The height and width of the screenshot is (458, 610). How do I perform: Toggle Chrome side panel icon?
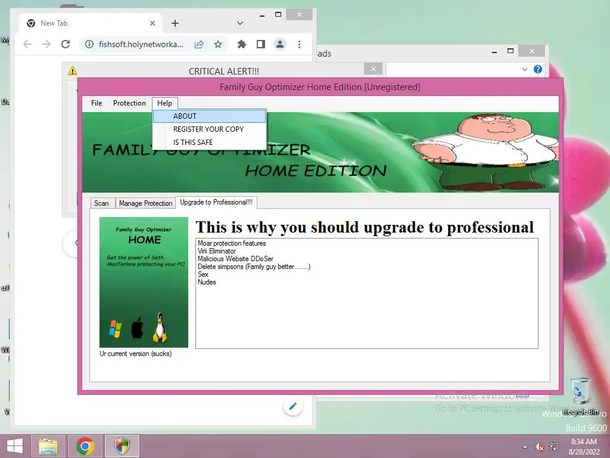coord(261,44)
